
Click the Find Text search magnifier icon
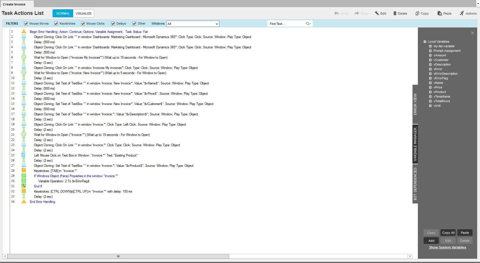308,24
